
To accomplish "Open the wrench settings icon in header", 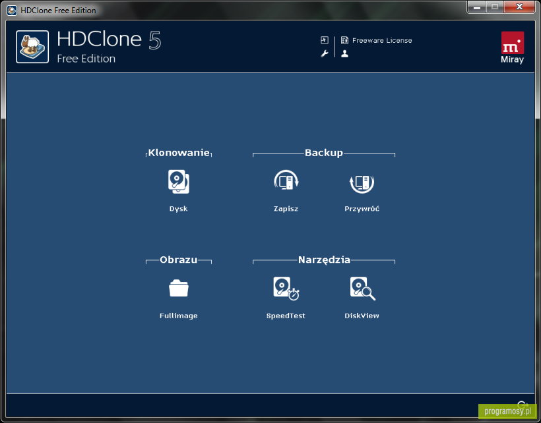I will 325,54.
